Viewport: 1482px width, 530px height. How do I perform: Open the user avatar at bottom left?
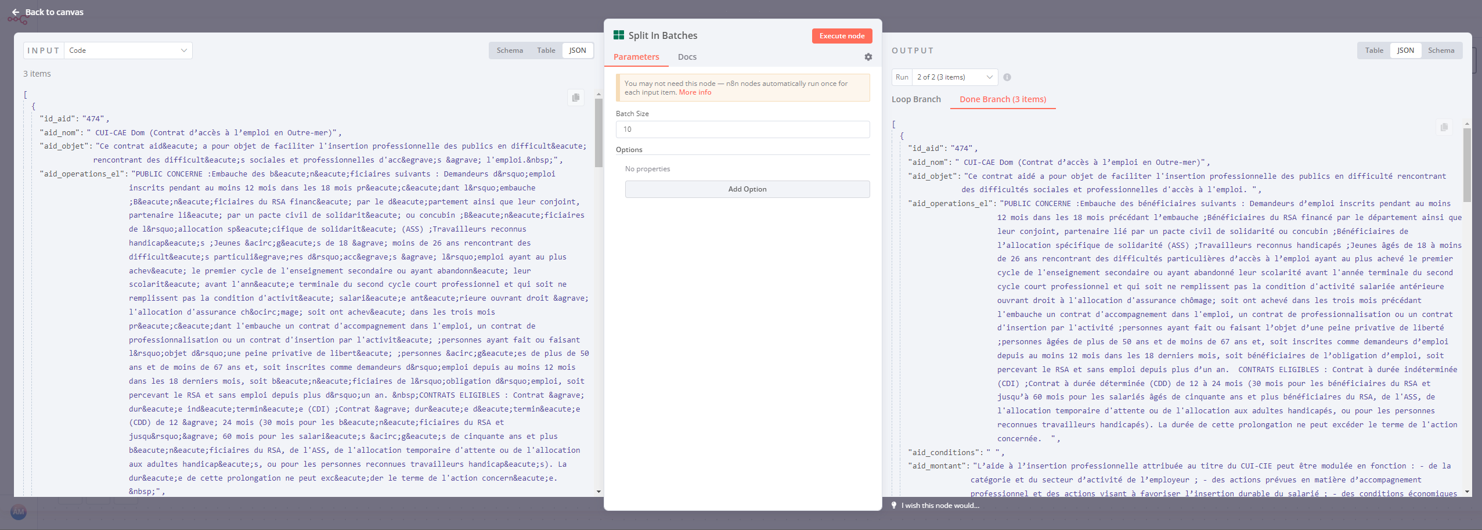coord(19,511)
